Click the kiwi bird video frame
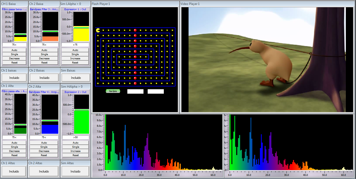 point(267,60)
